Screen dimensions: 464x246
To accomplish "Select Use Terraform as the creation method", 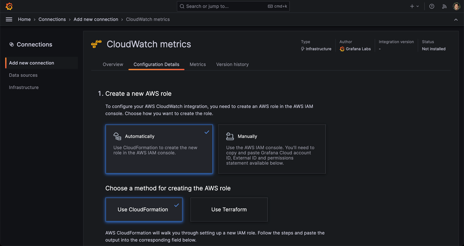I will [229, 209].
